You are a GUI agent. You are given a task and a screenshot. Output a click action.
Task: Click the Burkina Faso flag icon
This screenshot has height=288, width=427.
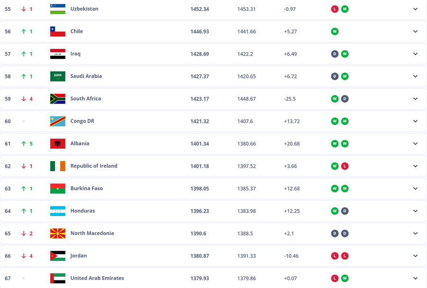(x=57, y=189)
